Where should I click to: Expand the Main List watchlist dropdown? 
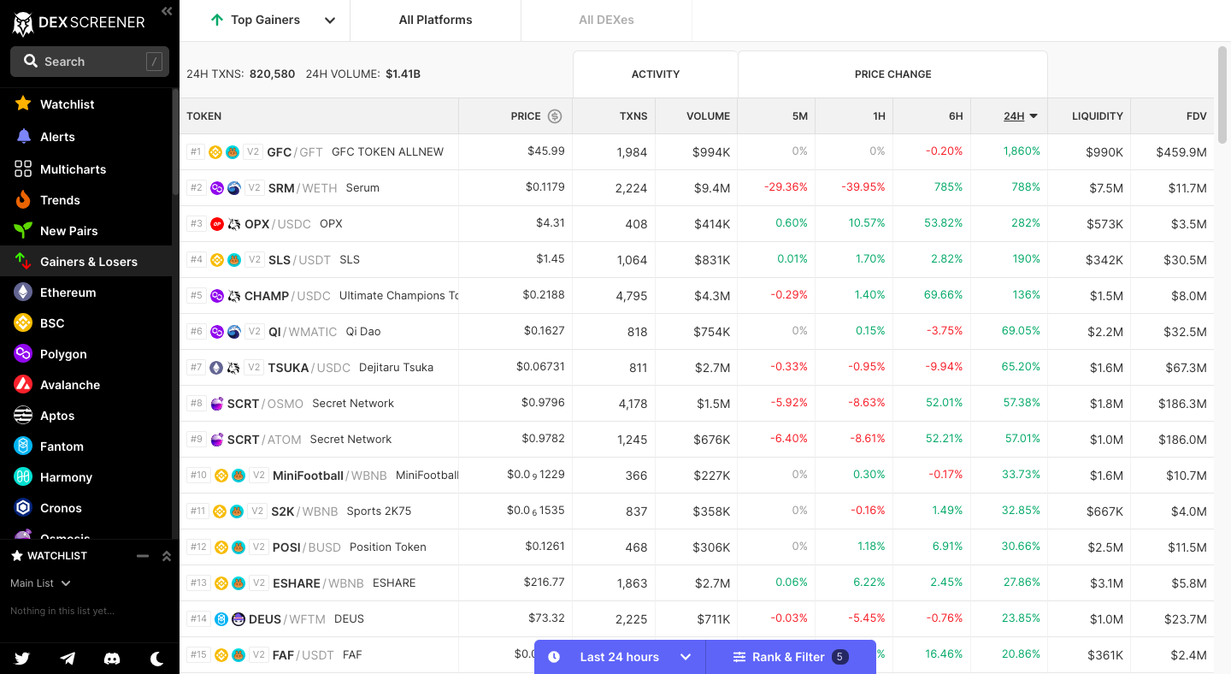tap(40, 583)
